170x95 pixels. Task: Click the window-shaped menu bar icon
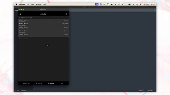click(108, 4)
